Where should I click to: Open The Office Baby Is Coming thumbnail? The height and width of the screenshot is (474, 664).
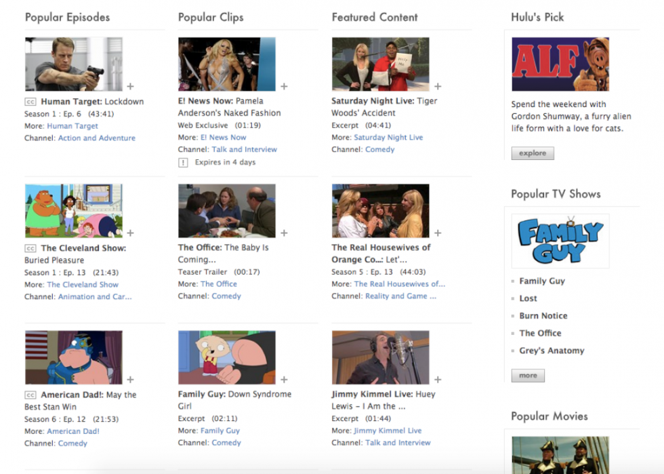[x=227, y=211]
